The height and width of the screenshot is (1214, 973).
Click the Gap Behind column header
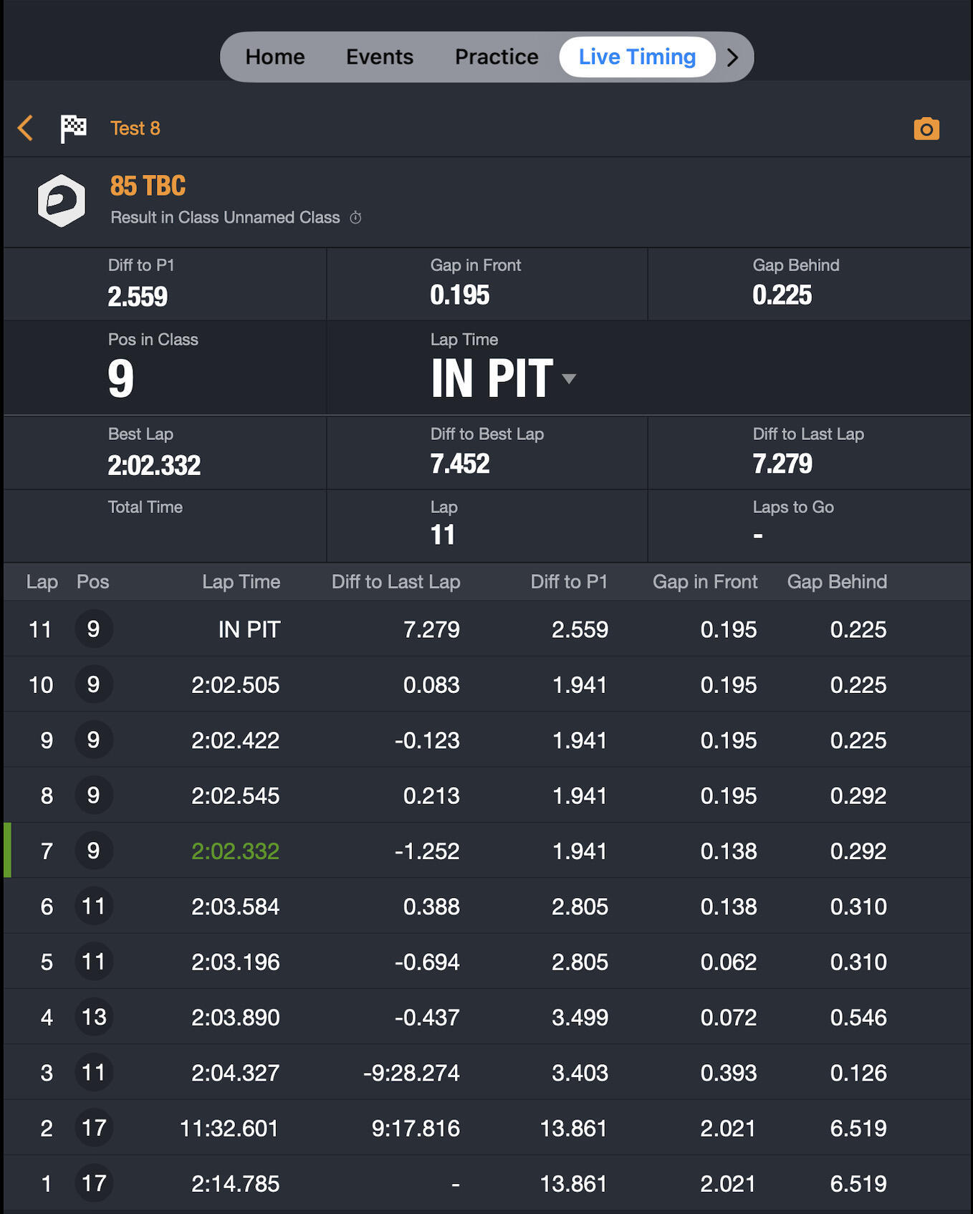tap(837, 582)
